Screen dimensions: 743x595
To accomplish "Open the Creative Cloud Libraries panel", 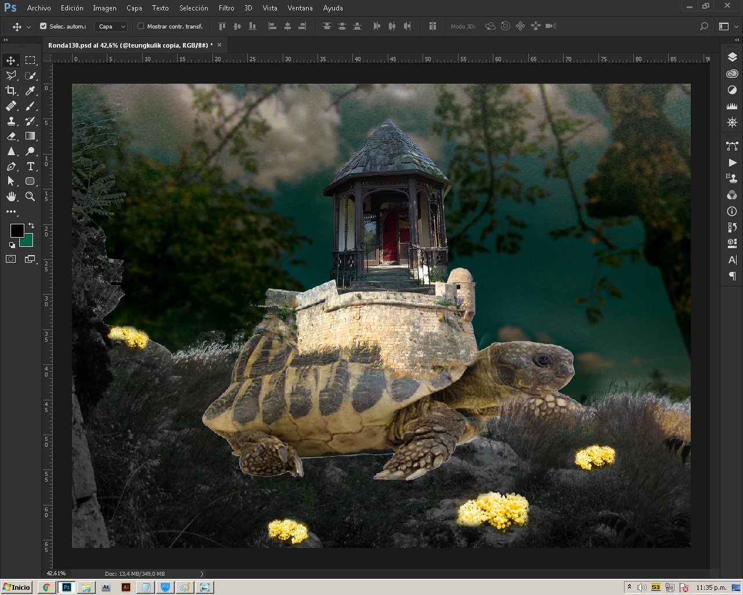I will point(732,74).
